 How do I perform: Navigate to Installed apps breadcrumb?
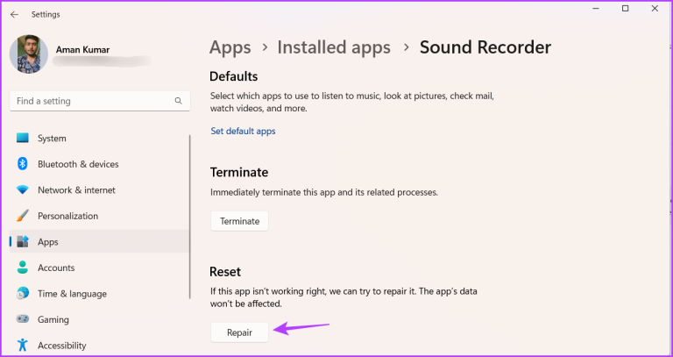tap(334, 47)
